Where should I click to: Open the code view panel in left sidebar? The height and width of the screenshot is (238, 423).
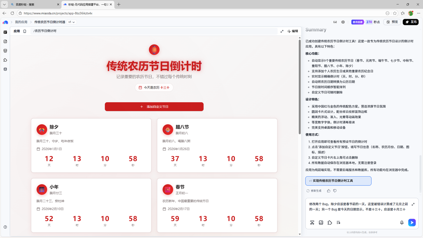(5, 51)
